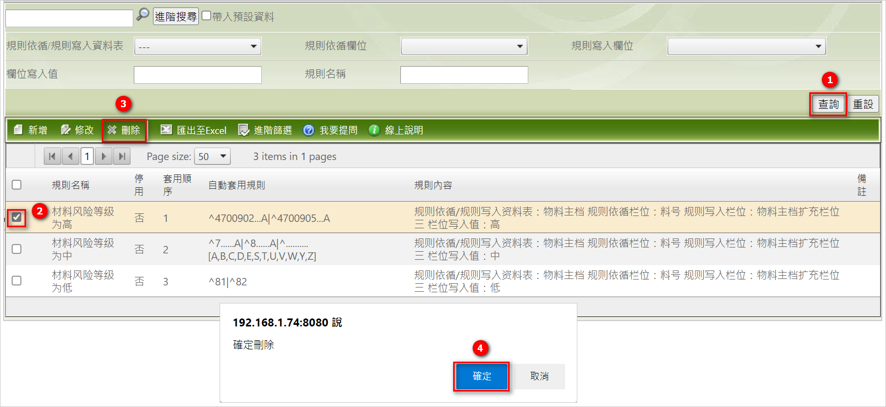This screenshot has height=407, width=886.
Task: Confirm deletion with 確定 button
Action: [482, 377]
